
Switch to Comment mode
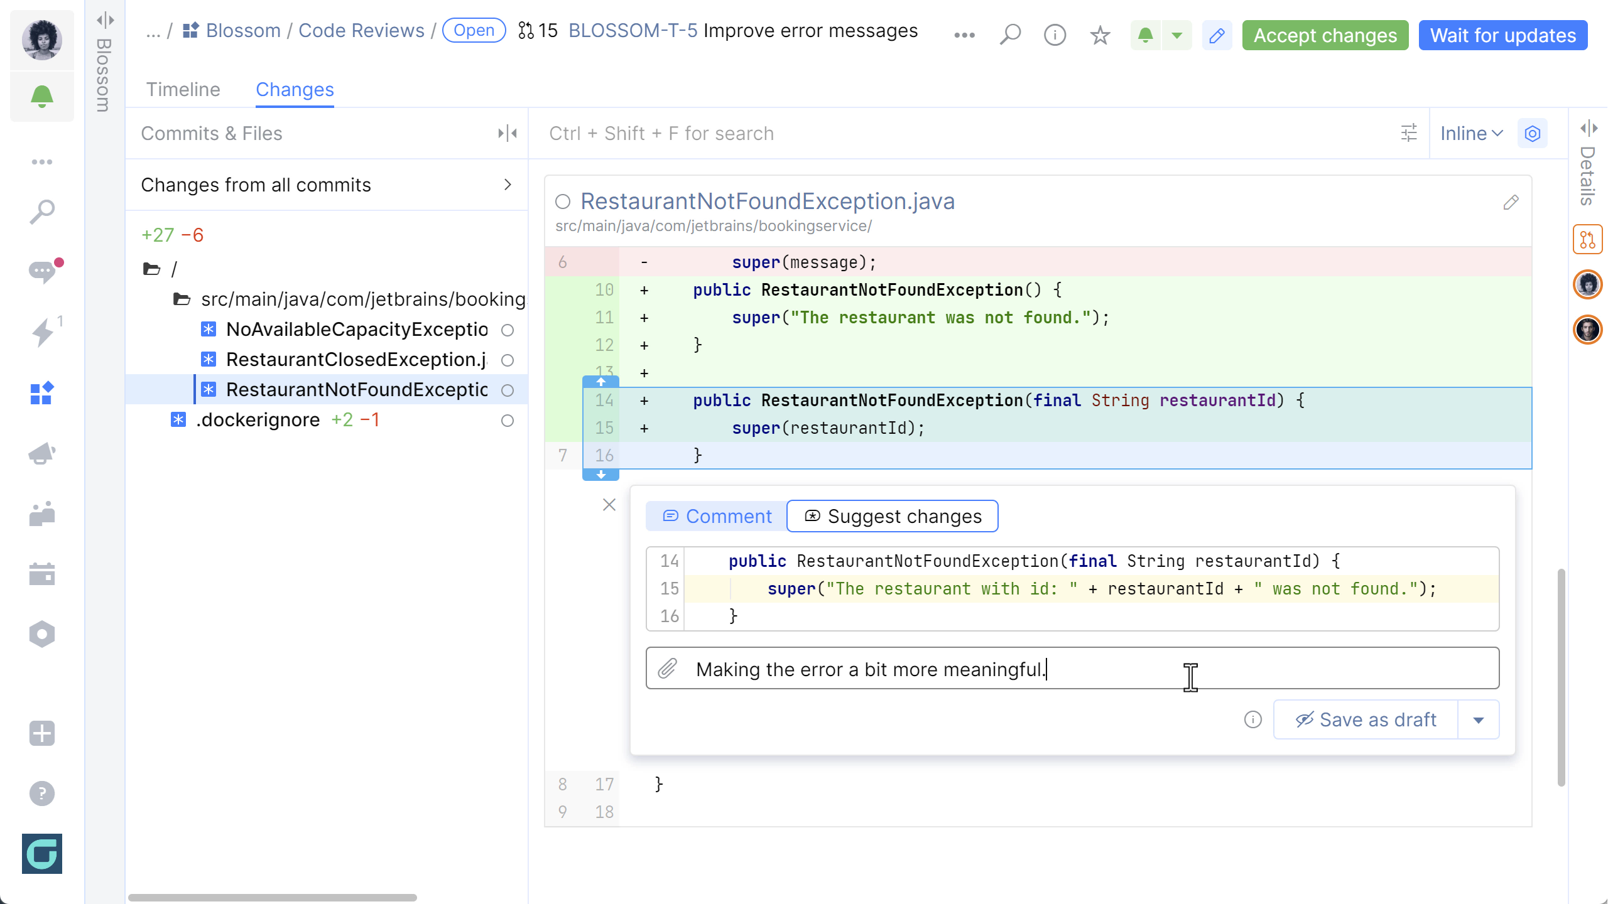[717, 516]
